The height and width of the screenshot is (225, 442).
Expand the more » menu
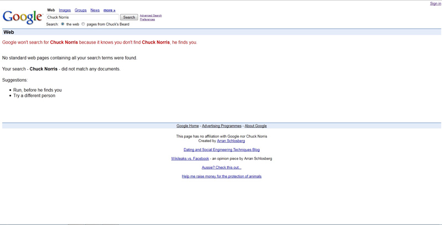click(109, 10)
